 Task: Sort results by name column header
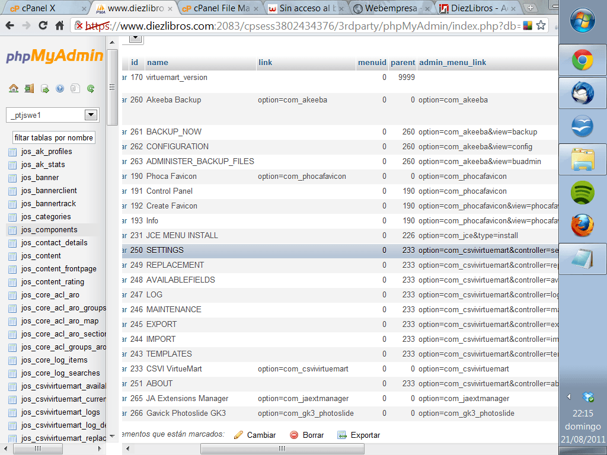click(158, 62)
